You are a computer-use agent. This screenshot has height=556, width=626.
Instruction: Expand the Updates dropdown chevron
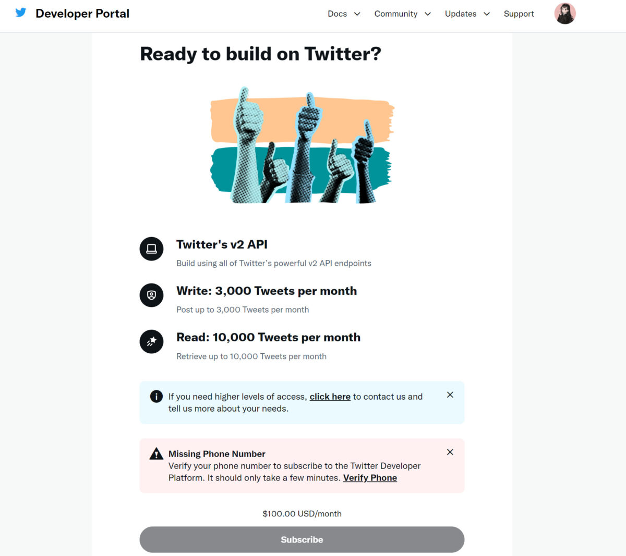click(x=487, y=14)
